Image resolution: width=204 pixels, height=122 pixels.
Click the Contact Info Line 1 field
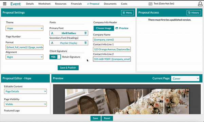tap(112, 49)
